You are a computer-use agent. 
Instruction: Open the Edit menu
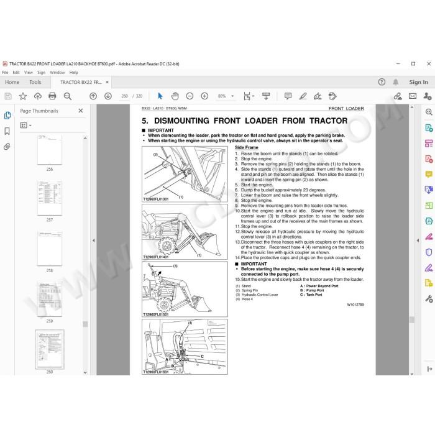[16, 73]
